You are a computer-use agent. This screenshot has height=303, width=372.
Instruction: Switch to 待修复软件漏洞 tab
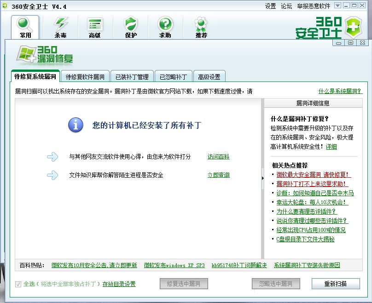85,77
